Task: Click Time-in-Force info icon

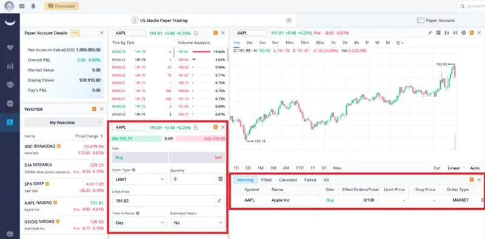Action: [x=138, y=213]
